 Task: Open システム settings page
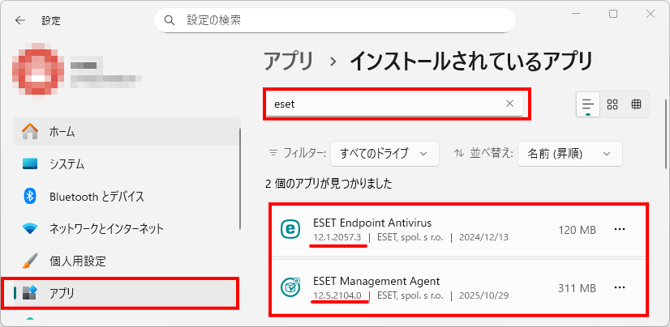coord(67,163)
